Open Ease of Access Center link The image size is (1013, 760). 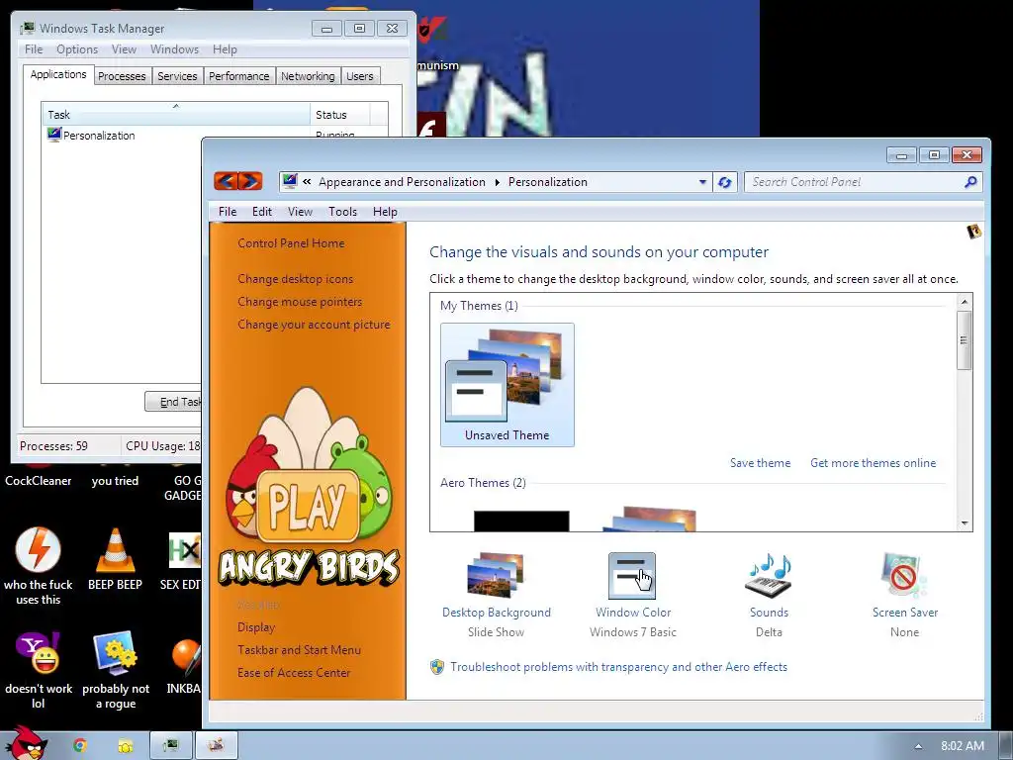pos(294,672)
